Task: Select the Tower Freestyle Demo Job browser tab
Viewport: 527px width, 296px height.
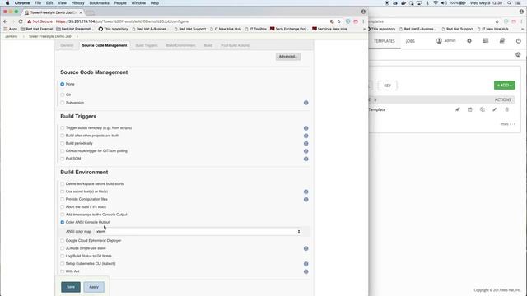Action: [53, 12]
